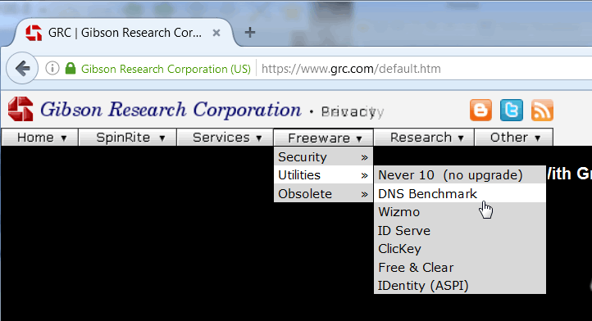Close the GRC browser tab

point(216,33)
